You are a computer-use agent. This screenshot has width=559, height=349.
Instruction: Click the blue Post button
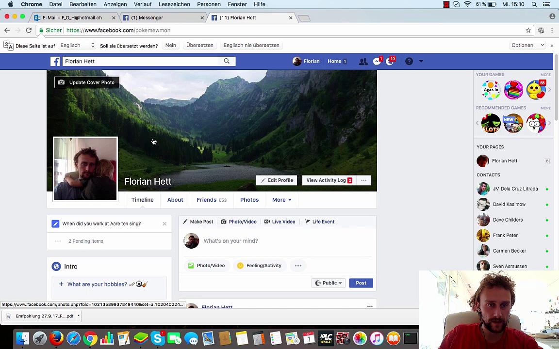pos(361,283)
